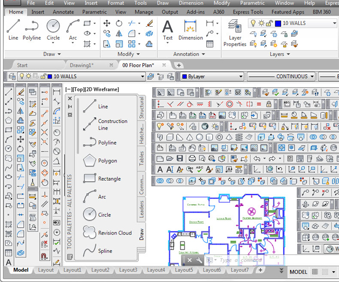Click the Cone icon in modeling toolbar
The width and height of the screenshot is (339, 282).
[190, 137]
